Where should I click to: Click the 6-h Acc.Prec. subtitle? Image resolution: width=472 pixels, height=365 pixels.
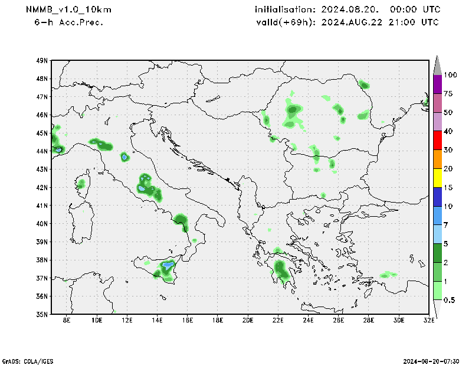click(x=69, y=22)
